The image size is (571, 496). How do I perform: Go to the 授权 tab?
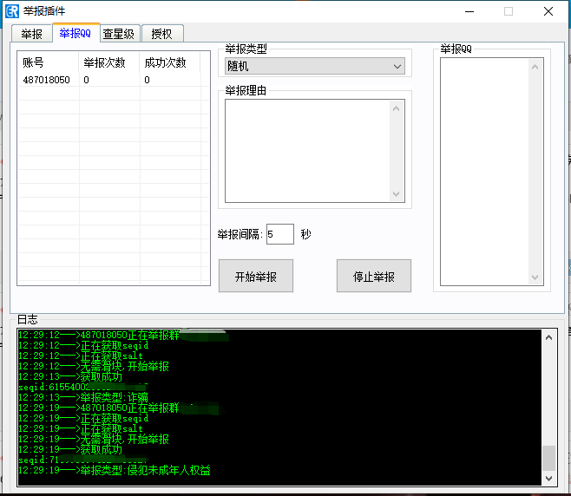pos(162,34)
